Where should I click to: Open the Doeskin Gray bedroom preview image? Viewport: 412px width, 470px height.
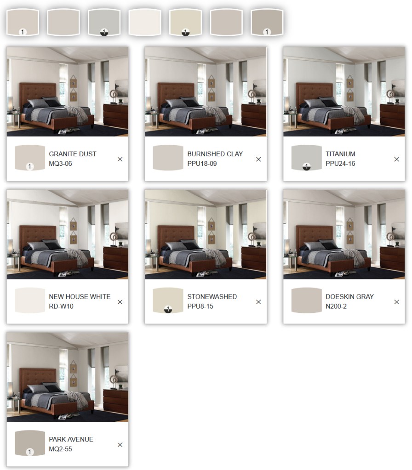click(x=344, y=234)
